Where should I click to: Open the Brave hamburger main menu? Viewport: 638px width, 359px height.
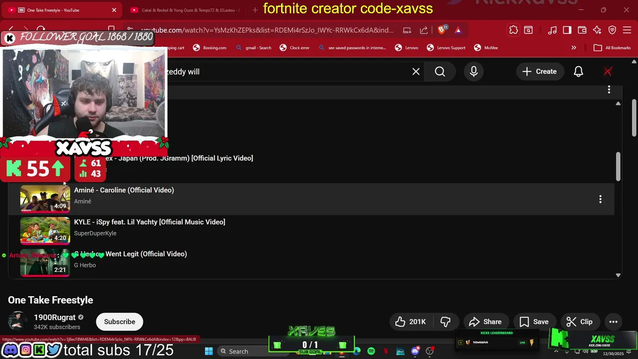tap(627, 30)
